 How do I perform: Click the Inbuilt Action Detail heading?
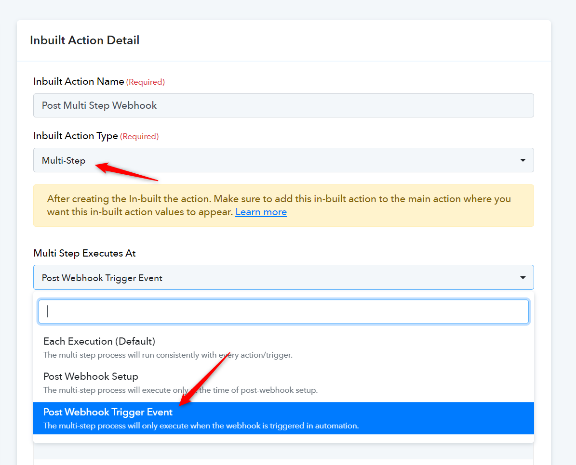(x=84, y=40)
